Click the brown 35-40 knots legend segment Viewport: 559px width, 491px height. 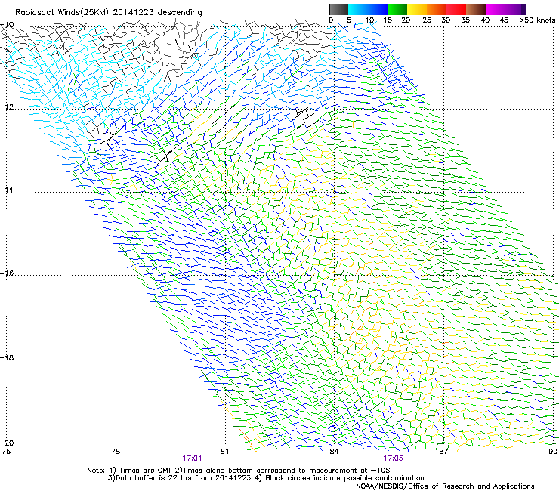(x=476, y=9)
